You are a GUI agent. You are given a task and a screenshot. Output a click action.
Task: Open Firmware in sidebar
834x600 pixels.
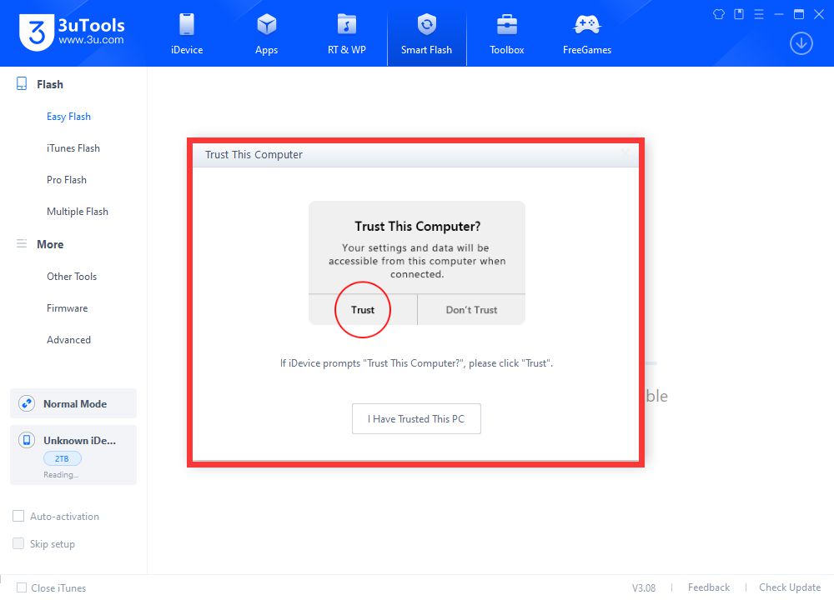pos(67,308)
